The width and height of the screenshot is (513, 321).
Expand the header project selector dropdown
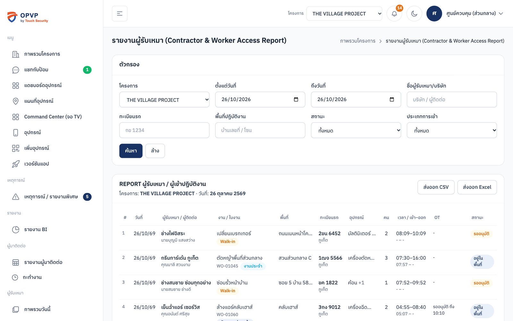(x=344, y=13)
